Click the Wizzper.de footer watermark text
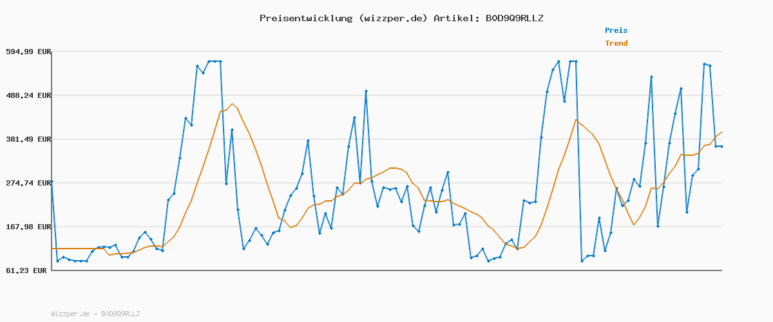Image resolution: width=773 pixels, height=322 pixels. (95, 314)
